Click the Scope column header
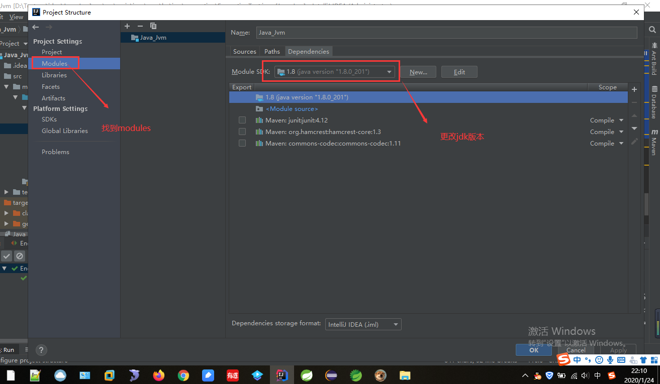The width and height of the screenshot is (660, 384). pos(607,87)
